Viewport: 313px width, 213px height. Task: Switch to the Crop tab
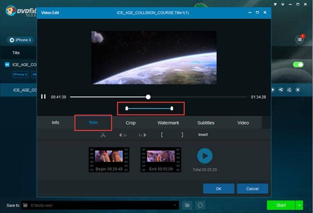click(x=130, y=123)
